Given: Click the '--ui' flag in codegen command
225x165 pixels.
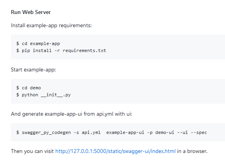Looking at the screenshot, I should click(183, 132).
